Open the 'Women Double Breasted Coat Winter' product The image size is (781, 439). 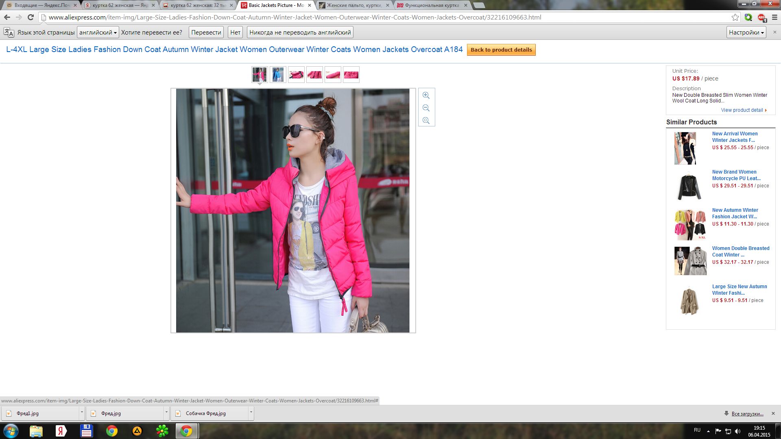pos(740,251)
